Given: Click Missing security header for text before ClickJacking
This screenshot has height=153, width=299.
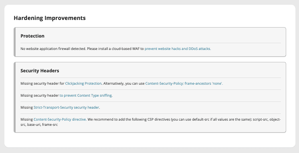Looking at the screenshot, I should [42, 83].
